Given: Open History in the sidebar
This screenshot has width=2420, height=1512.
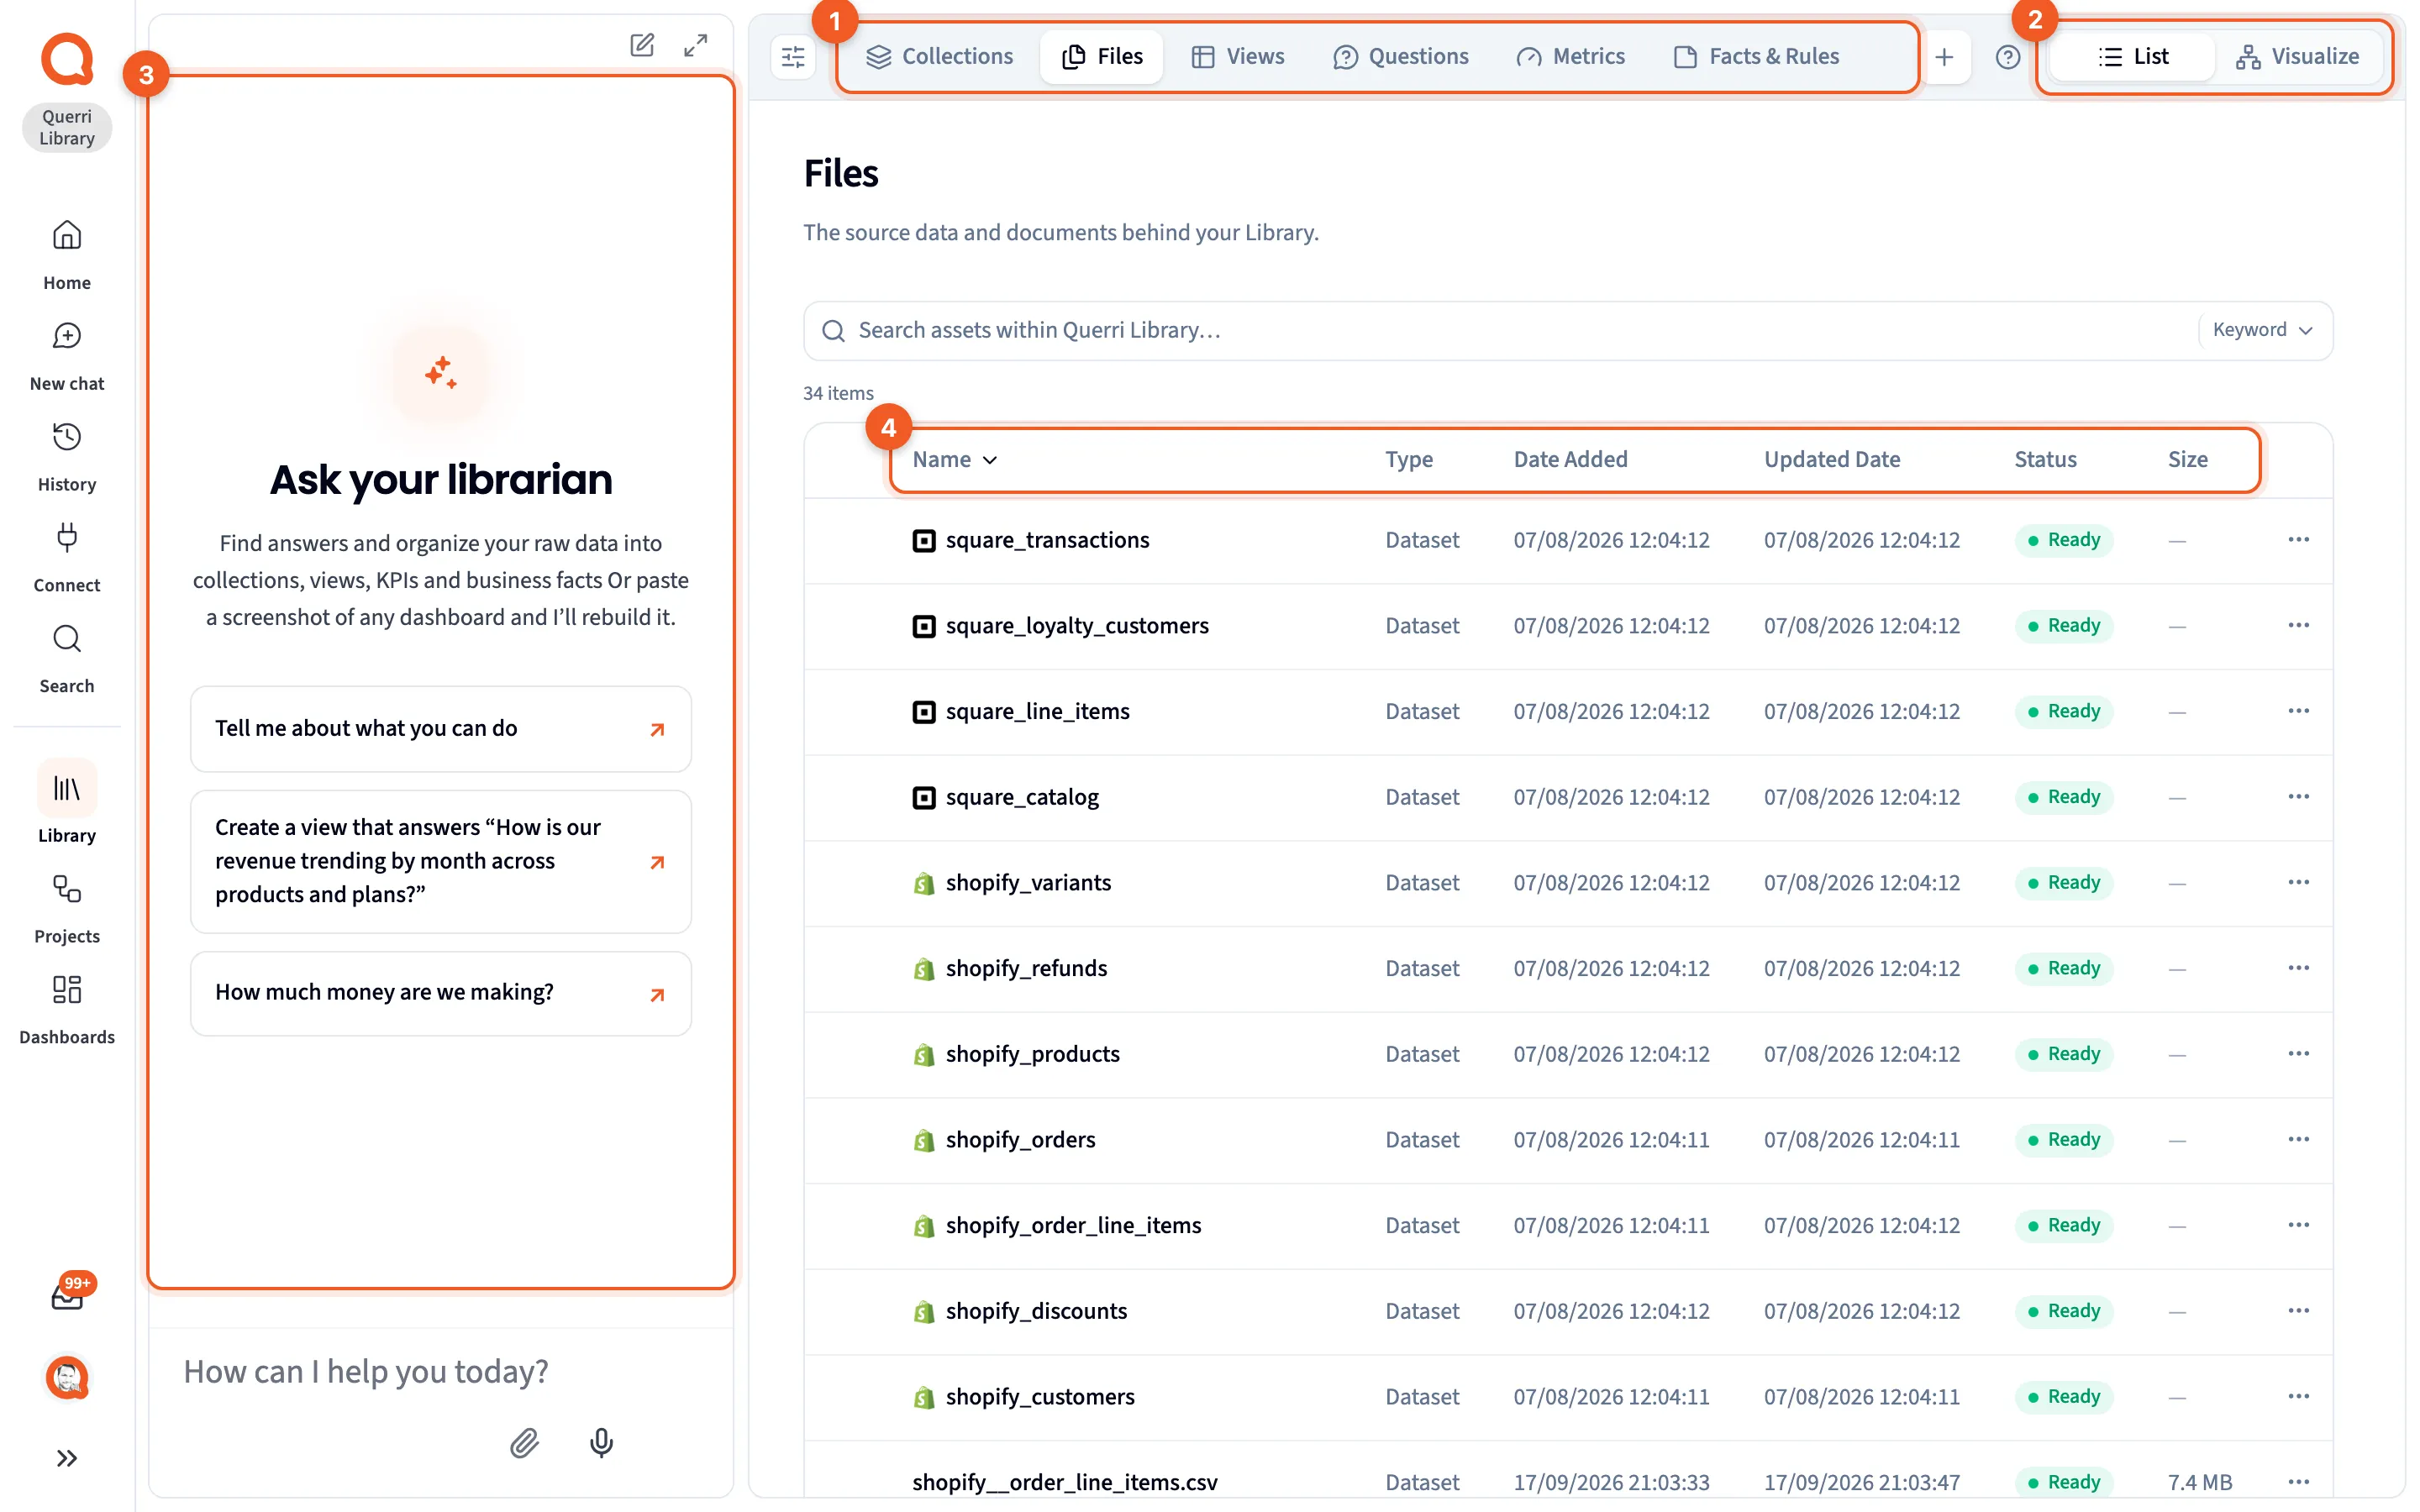Looking at the screenshot, I should 67,457.
